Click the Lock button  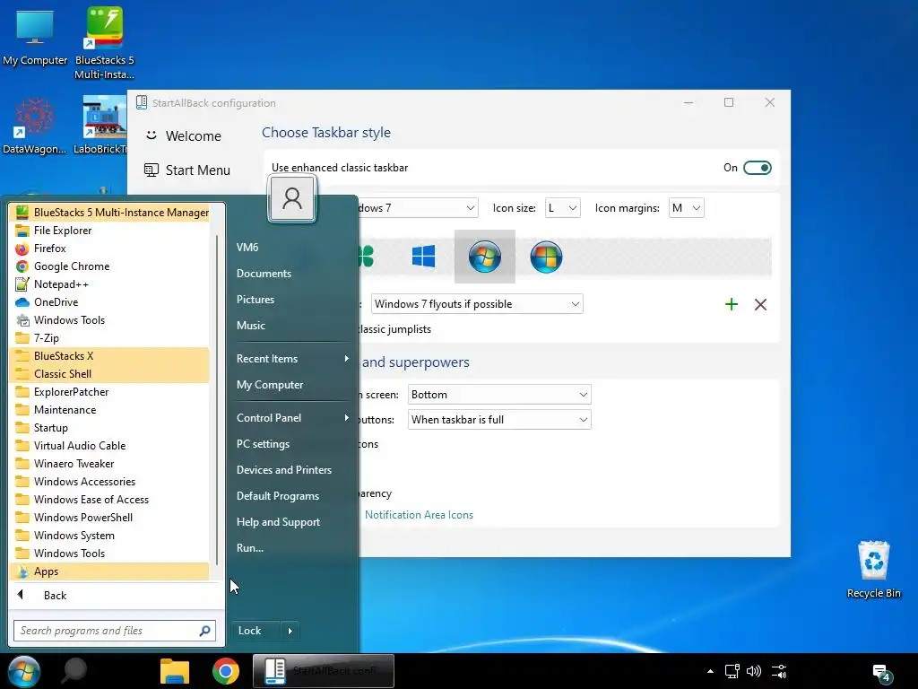pyautogui.click(x=256, y=631)
